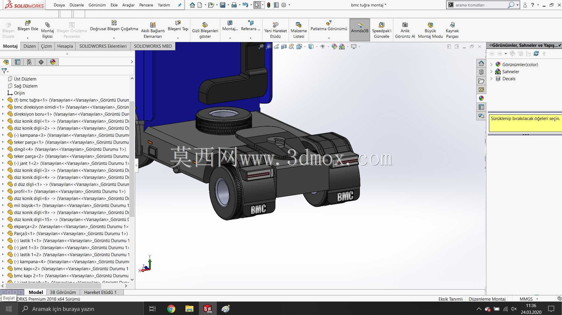
Task: Expand the Sahneler node
Action: [491, 72]
